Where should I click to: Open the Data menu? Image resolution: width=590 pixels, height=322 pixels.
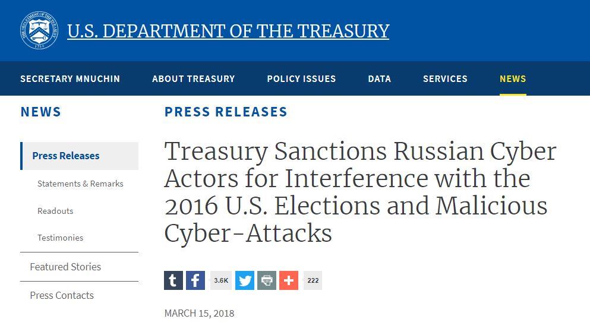pos(379,78)
